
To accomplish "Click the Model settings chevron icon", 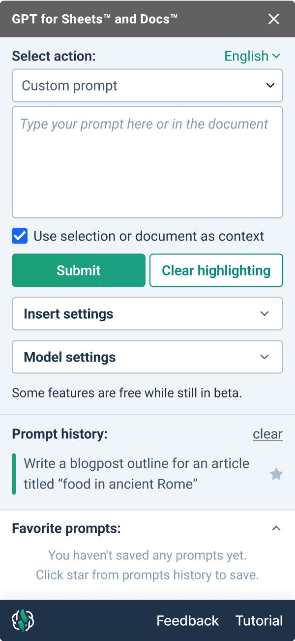I will coord(265,357).
